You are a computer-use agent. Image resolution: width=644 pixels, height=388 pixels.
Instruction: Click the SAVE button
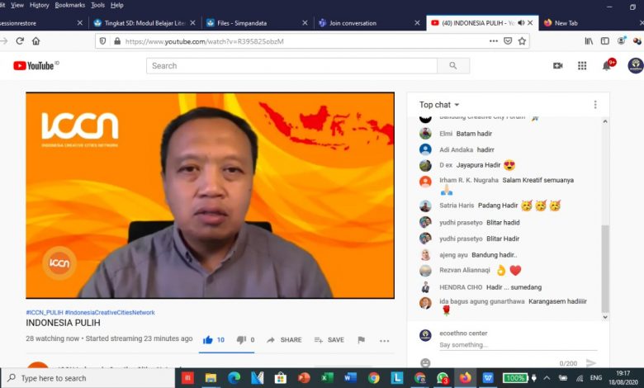pyautogui.click(x=329, y=340)
